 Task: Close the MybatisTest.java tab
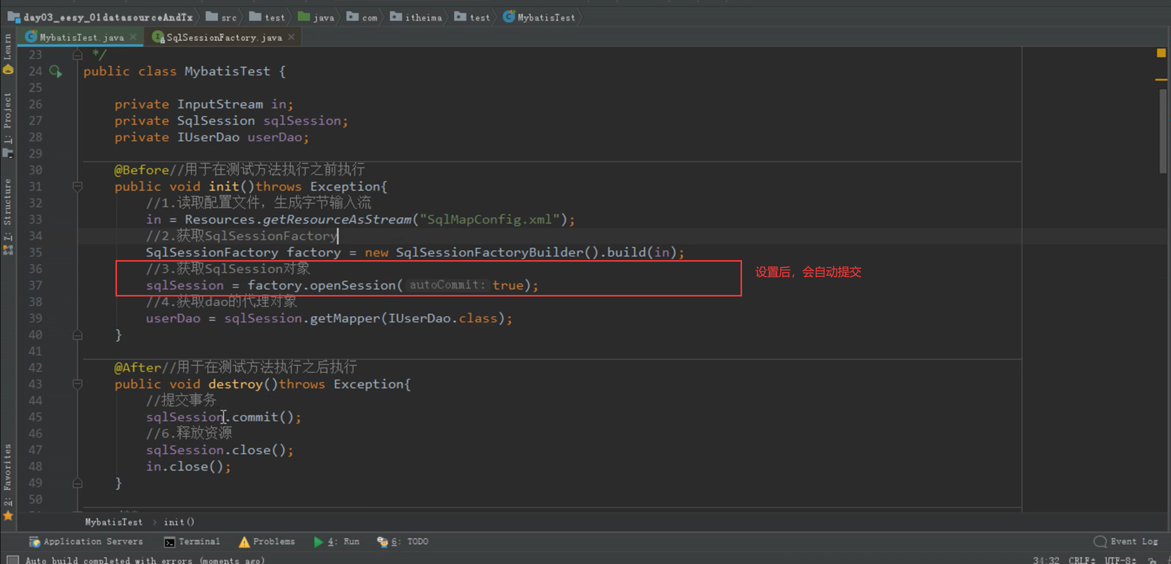point(133,37)
